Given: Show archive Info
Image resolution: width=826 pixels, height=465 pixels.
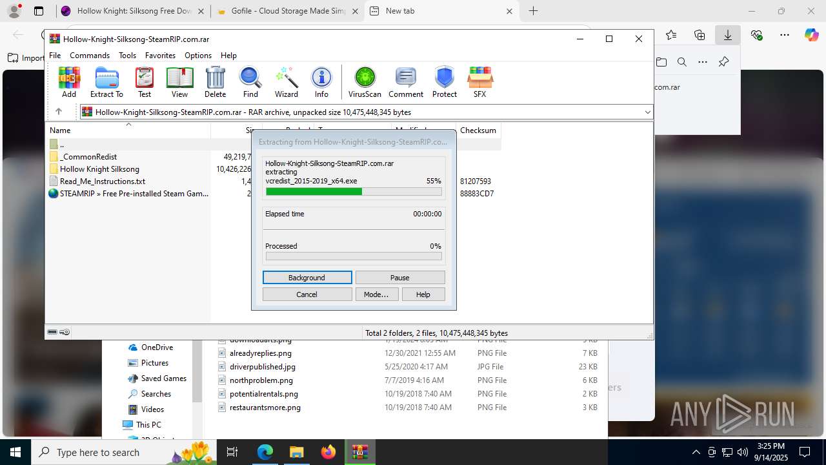Looking at the screenshot, I should coord(321,82).
